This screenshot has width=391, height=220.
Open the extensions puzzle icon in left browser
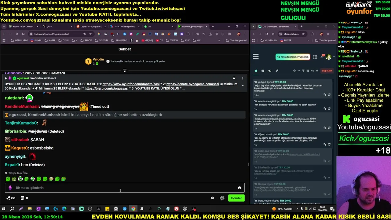coord(188,34)
